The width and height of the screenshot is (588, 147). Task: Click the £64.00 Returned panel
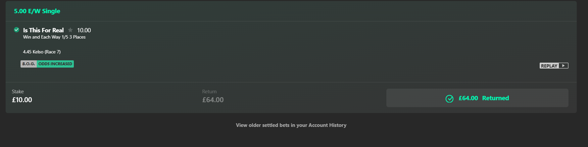[477, 98]
